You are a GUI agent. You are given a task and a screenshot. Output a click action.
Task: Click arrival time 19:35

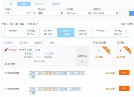pos(49,54)
